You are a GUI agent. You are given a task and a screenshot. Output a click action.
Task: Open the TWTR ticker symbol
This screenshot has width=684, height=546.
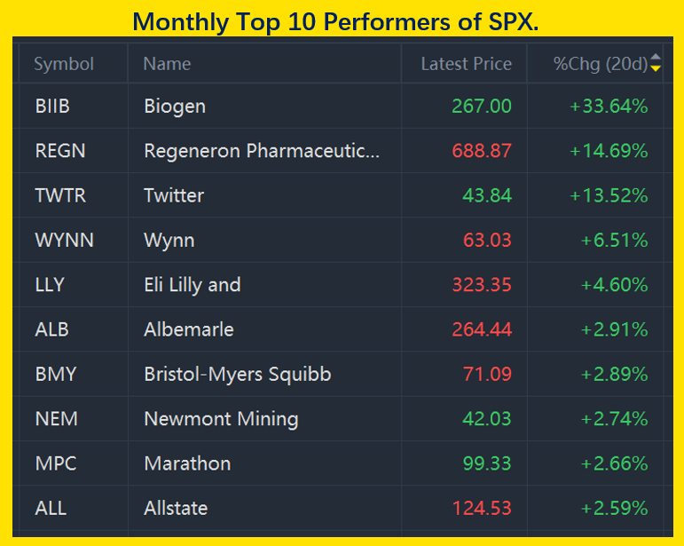pyautogui.click(x=60, y=195)
